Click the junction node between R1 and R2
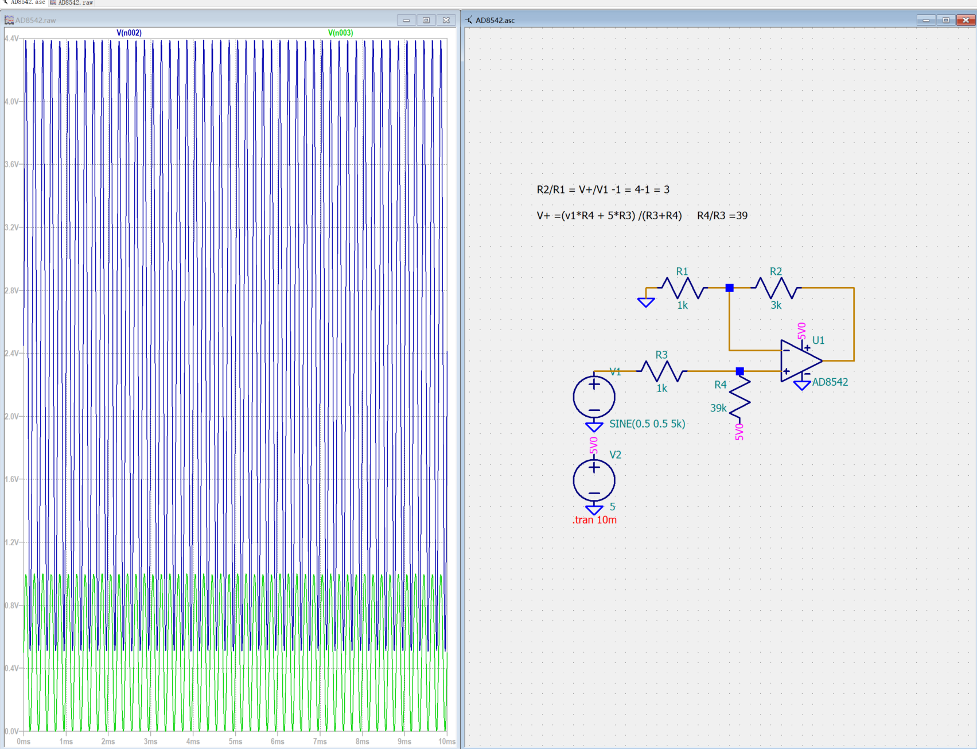977x749 pixels. click(x=729, y=288)
